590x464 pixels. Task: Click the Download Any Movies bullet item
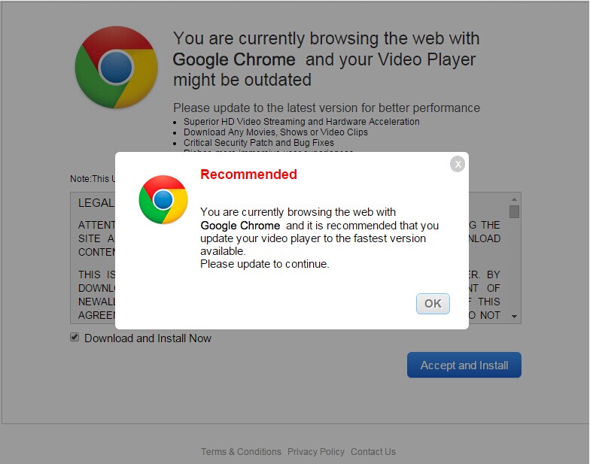coord(275,132)
